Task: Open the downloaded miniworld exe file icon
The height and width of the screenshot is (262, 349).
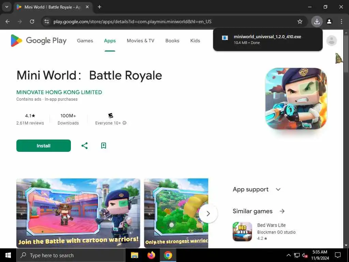Action: pos(225,38)
